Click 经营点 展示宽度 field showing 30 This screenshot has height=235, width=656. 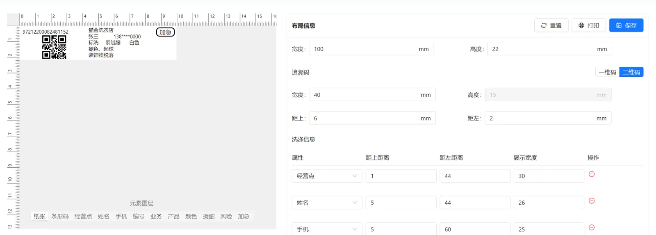click(x=549, y=176)
